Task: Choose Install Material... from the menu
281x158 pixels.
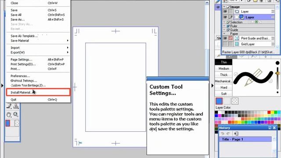Action: coord(38,93)
